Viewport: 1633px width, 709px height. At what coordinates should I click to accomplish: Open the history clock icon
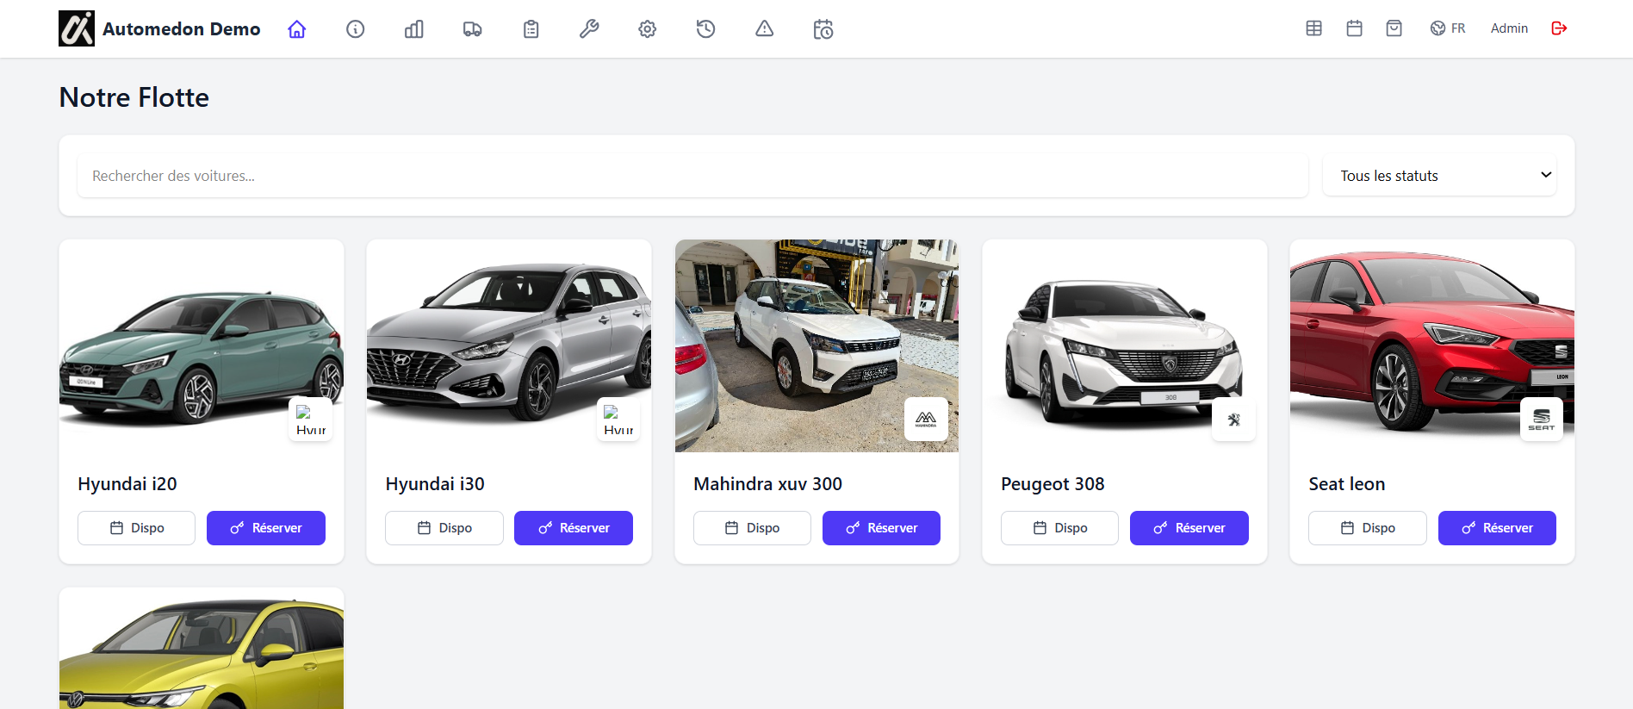coord(706,29)
